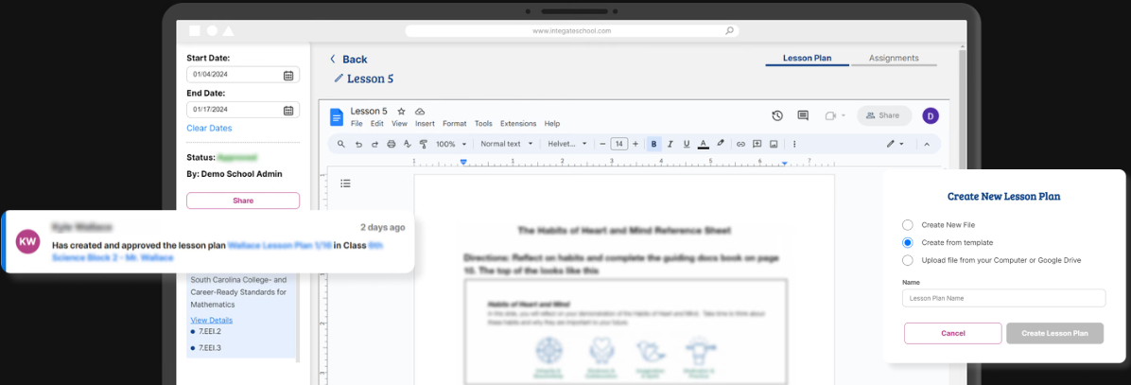Open the toolbar's three-dot more options
This screenshot has height=385, width=1131.
(794, 144)
